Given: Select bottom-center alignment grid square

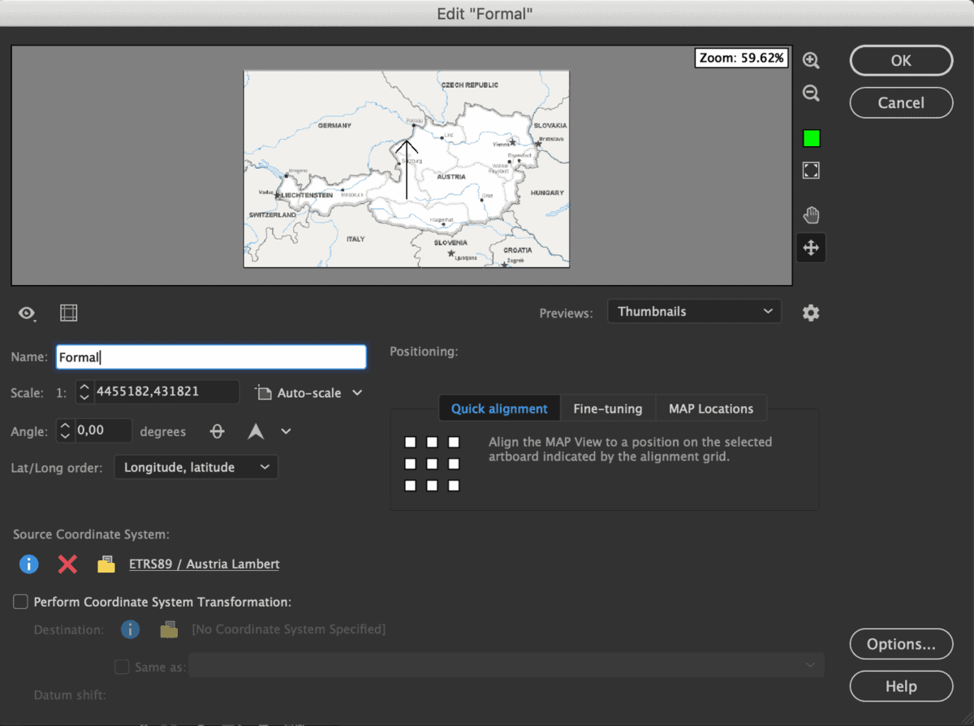Looking at the screenshot, I should 432,486.
